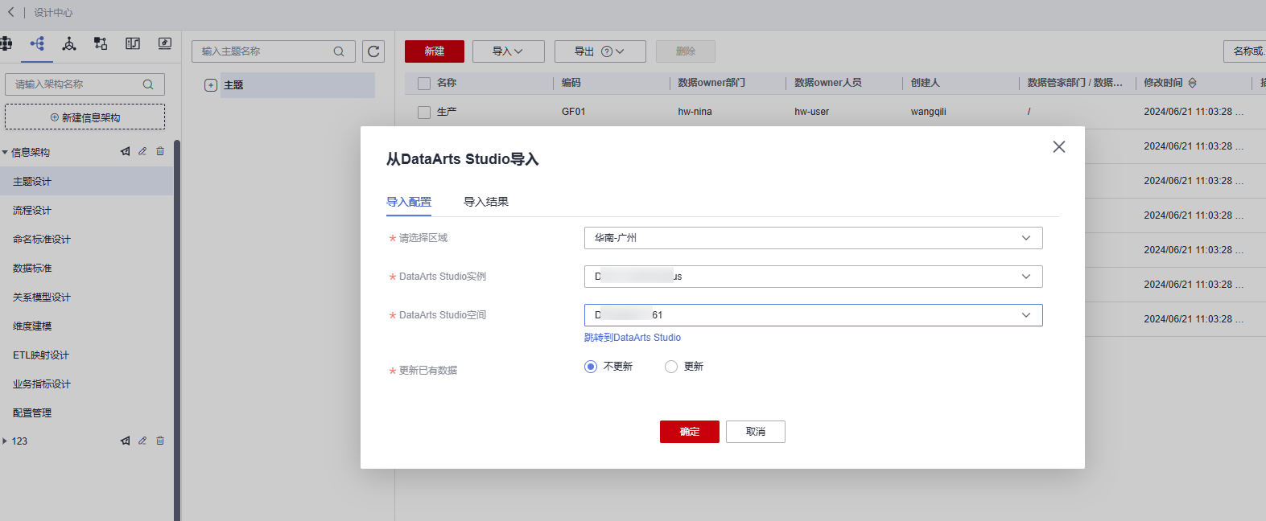Open the 导入 dropdown button

point(509,51)
